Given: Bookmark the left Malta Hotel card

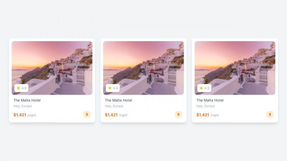Looking at the screenshot, I should pyautogui.click(x=87, y=114).
